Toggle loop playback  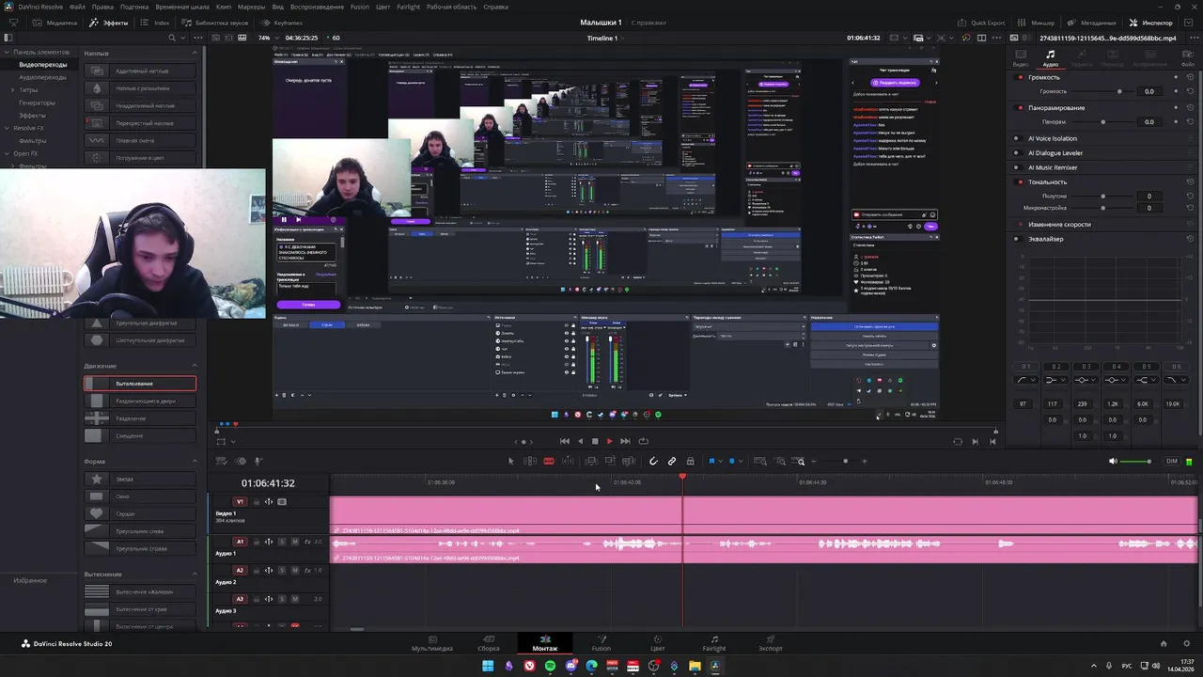click(x=643, y=441)
